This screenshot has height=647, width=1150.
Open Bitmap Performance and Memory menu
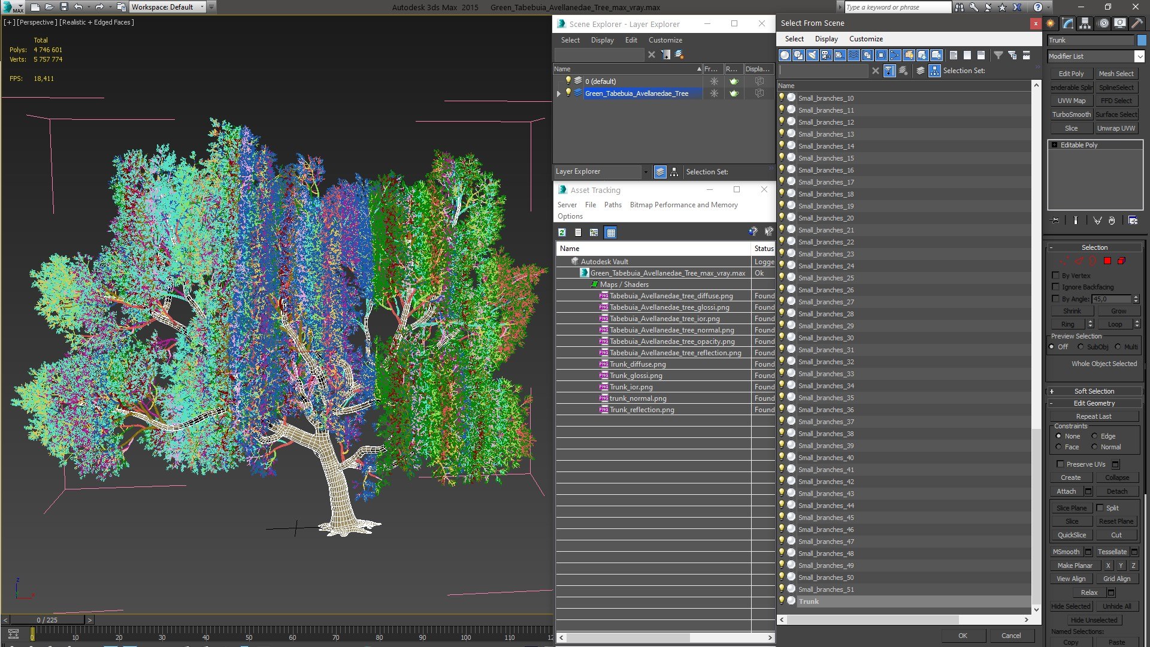[x=683, y=205]
